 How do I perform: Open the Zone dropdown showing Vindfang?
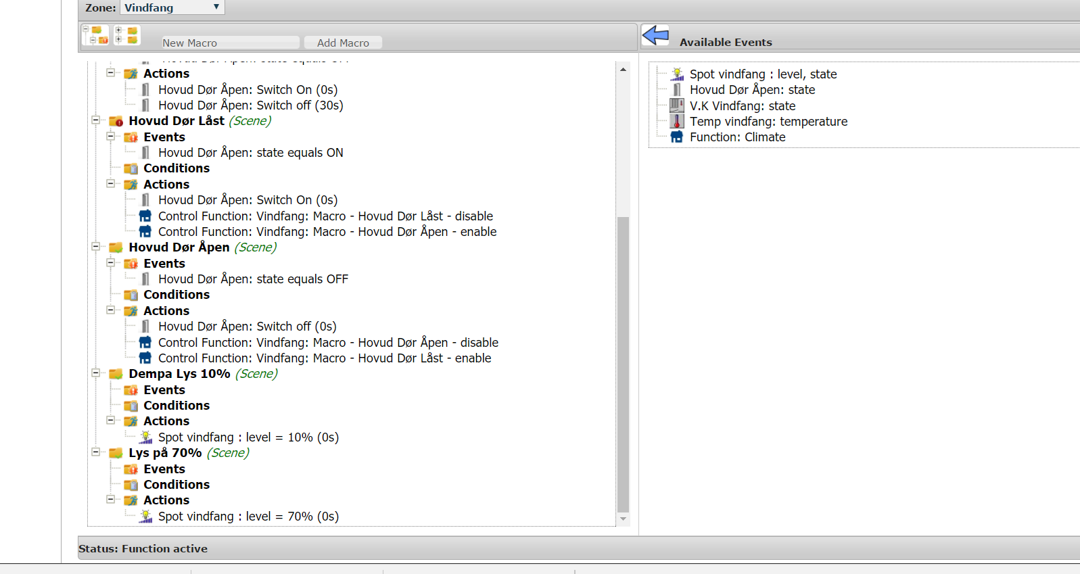(172, 7)
